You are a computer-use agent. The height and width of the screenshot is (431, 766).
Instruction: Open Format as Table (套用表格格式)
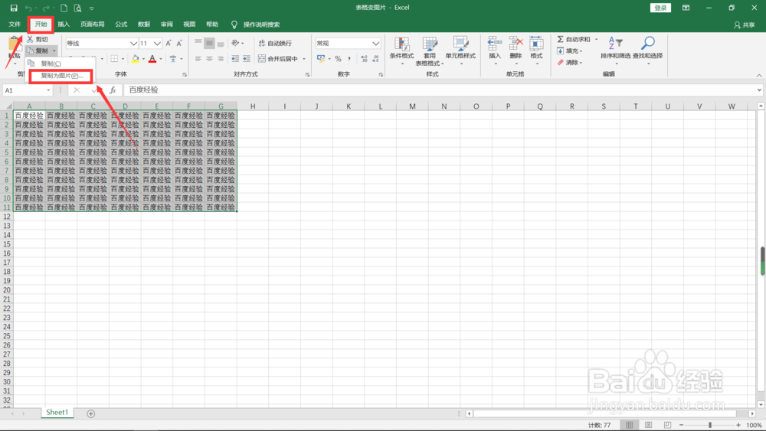(x=430, y=51)
